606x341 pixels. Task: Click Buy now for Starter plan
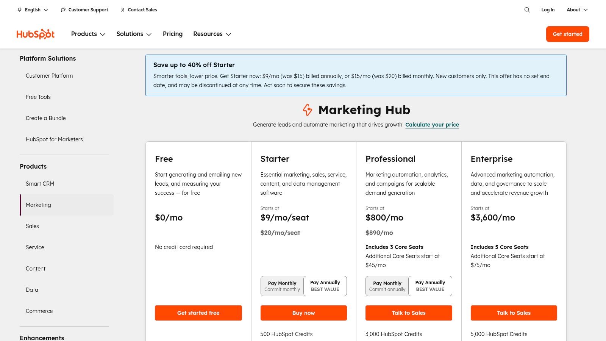303,313
